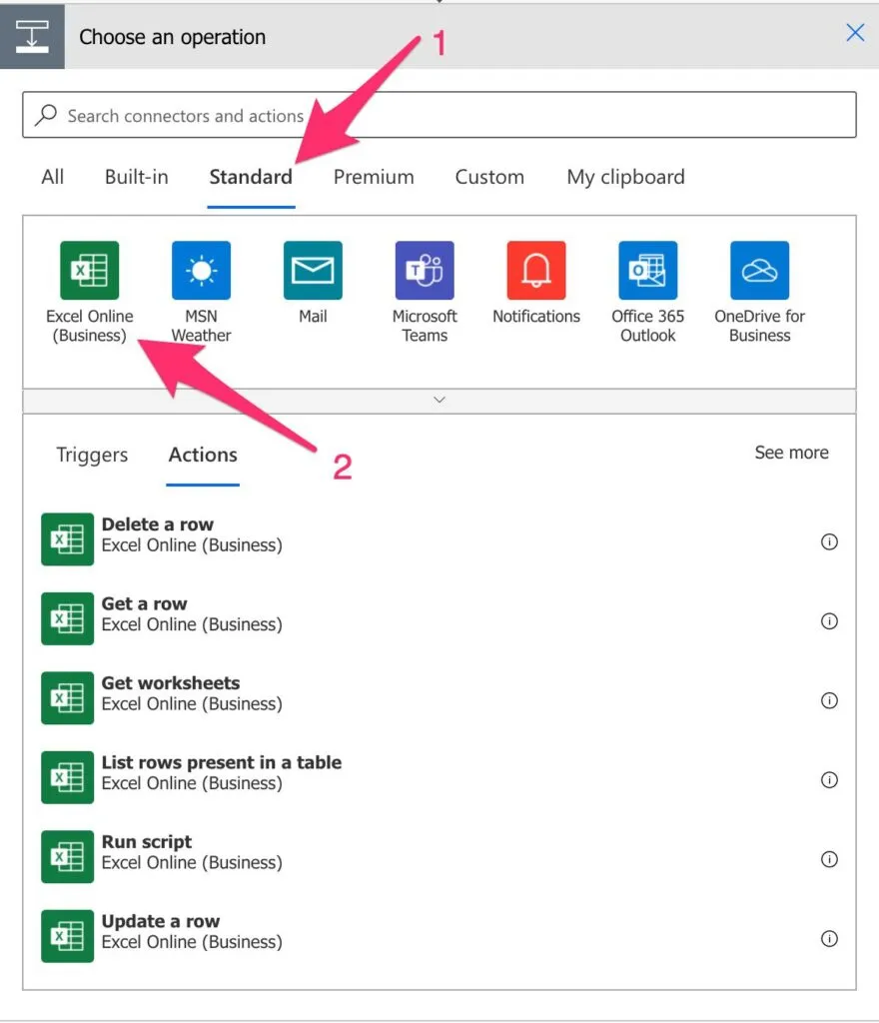Screen dimensions: 879x1023
Task: Click the See more link
Action: 791,453
